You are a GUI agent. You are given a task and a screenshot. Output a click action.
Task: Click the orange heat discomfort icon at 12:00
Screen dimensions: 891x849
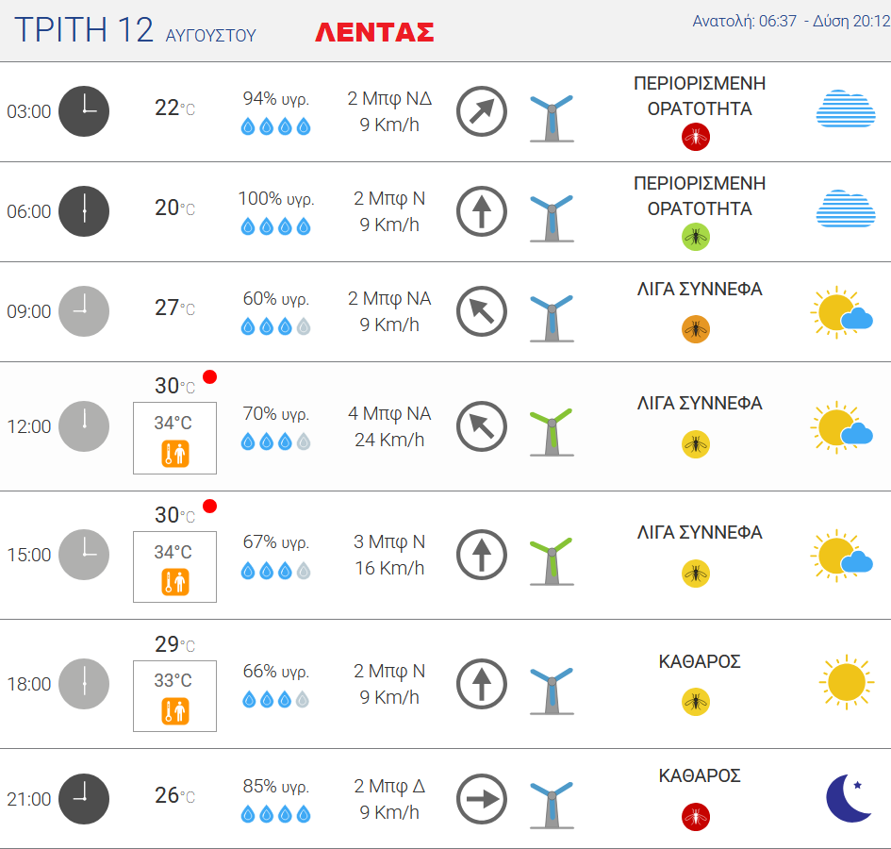(x=175, y=454)
